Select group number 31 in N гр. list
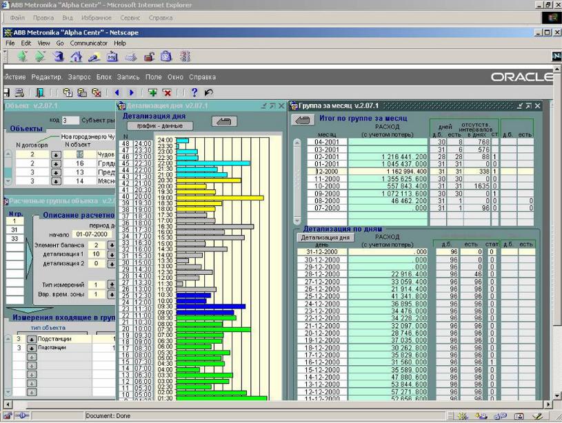Image resolution: width=562 pixels, height=423 pixels. tap(14, 230)
